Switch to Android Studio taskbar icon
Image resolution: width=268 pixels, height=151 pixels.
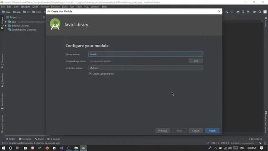[x=83, y=148]
